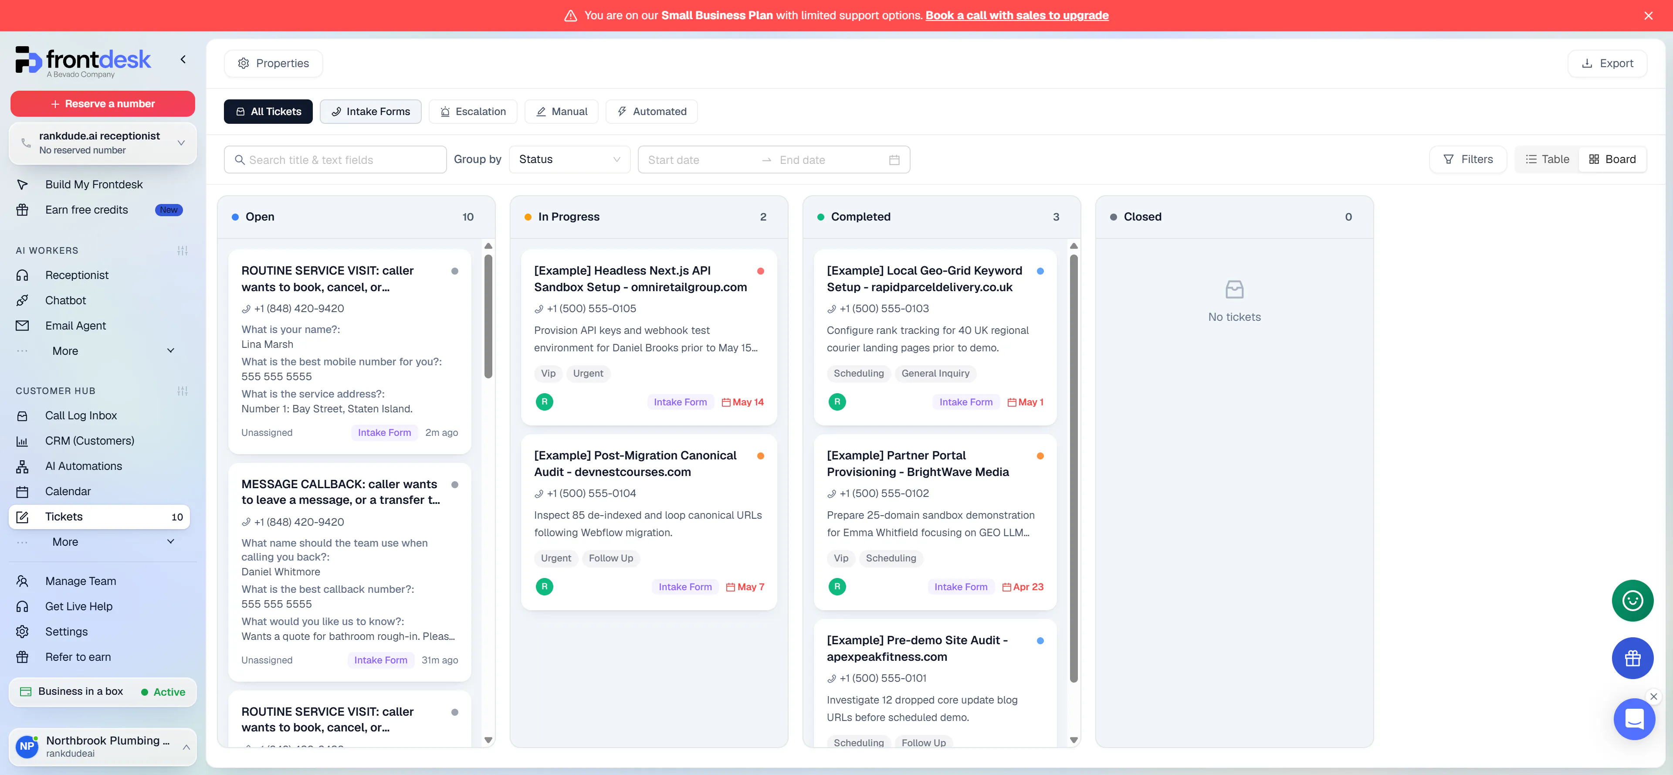Open the AI Workers customize sliders icon
The image size is (1673, 775).
pyautogui.click(x=183, y=251)
